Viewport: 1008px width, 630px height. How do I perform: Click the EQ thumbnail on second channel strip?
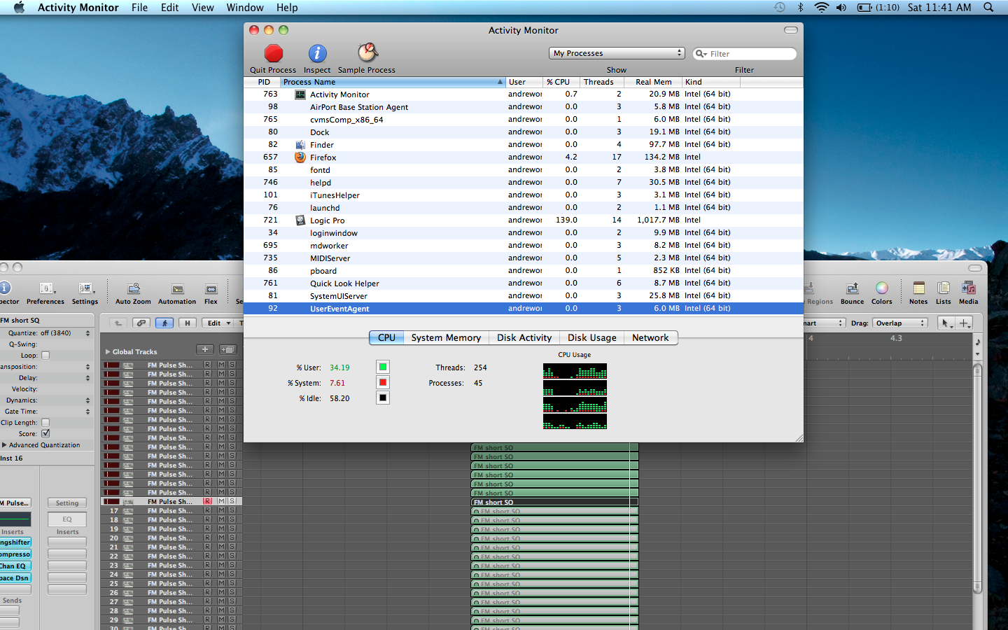click(67, 519)
